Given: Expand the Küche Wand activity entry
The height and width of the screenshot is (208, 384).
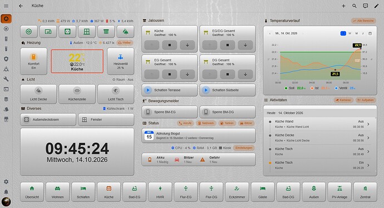Looking at the screenshot, I should [319, 124].
